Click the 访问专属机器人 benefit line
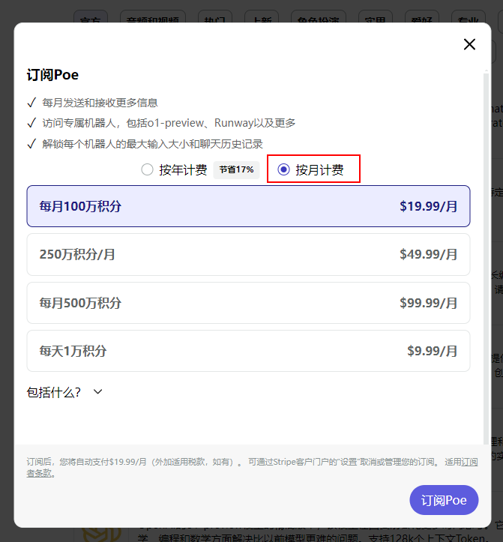 coord(169,123)
